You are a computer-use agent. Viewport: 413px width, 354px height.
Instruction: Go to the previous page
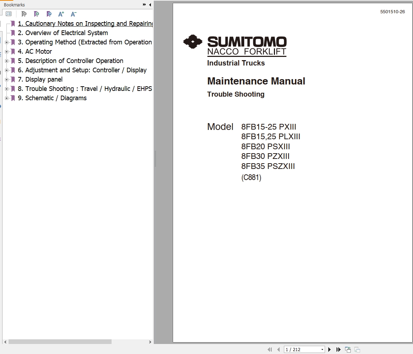pos(279,349)
